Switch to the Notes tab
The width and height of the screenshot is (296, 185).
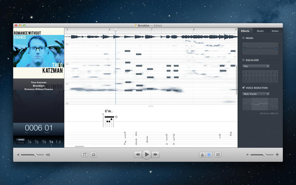[x=275, y=31]
